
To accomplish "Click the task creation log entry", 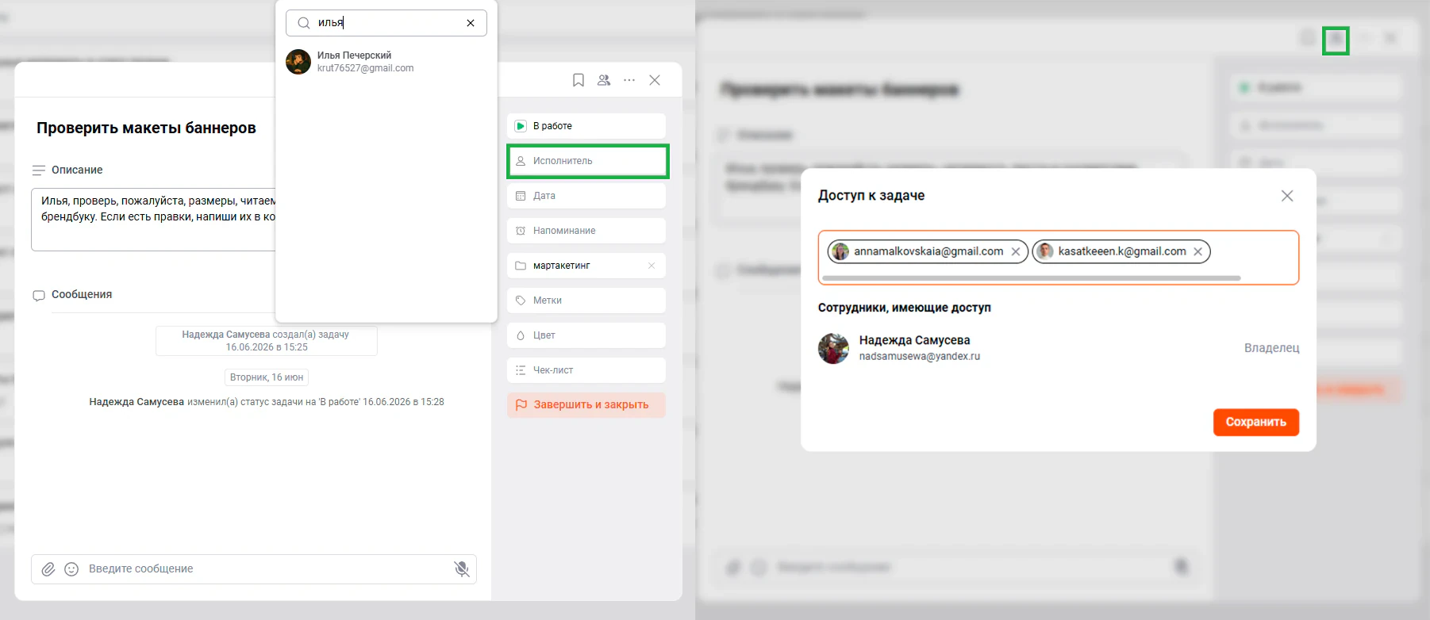I will click(267, 341).
